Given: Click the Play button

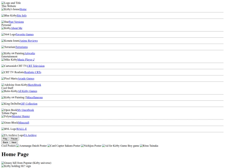Looking at the screenshot, I should (x=5, y=139).
